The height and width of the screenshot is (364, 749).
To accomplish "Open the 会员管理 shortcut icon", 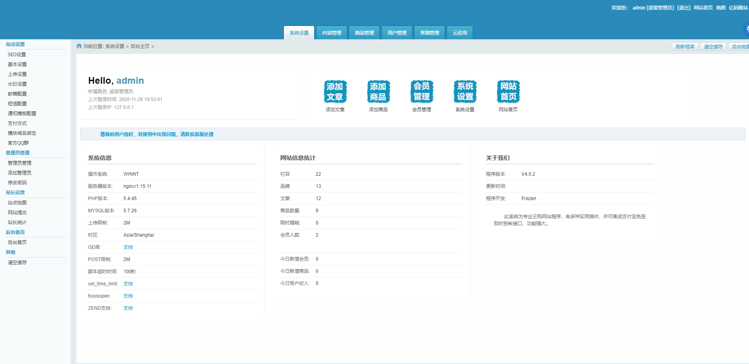I will click(x=421, y=92).
